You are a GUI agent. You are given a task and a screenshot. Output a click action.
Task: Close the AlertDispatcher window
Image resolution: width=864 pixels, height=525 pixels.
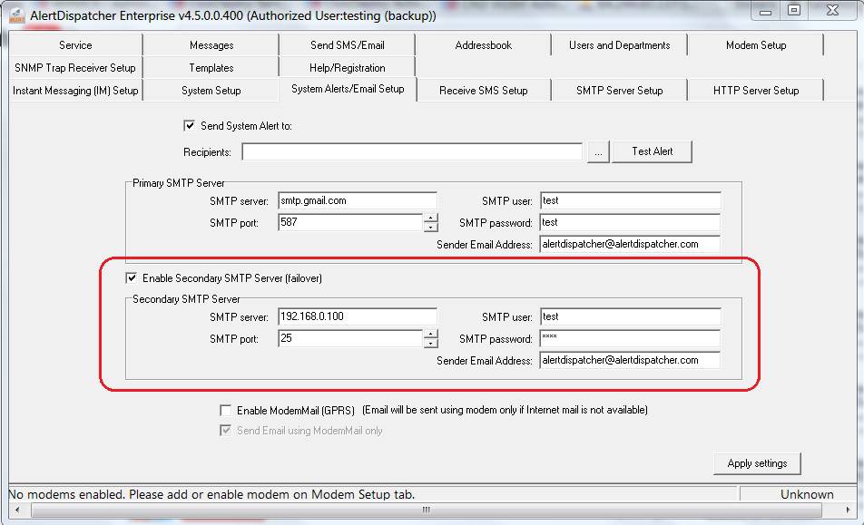tap(832, 11)
